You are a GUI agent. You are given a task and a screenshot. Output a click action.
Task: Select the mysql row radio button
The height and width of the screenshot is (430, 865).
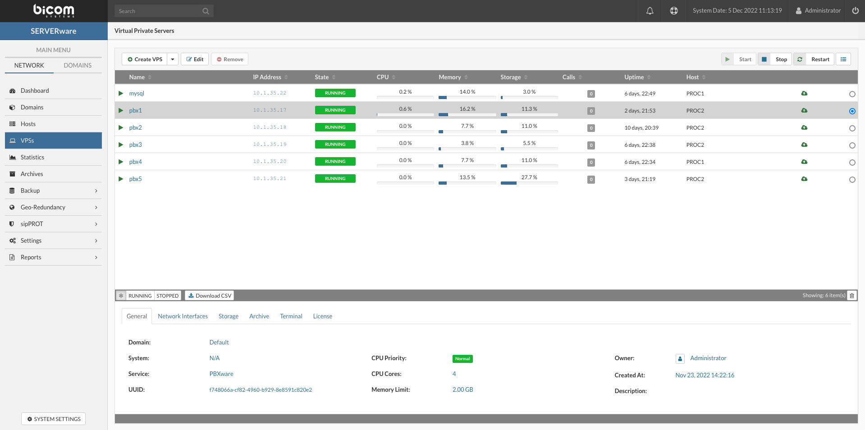pos(852,94)
